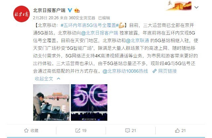Open the 网页链接 web link
Screen dimensions: 212x138
click(168, 71)
